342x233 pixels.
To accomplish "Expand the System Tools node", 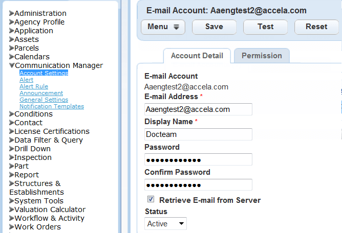I will [12, 201].
